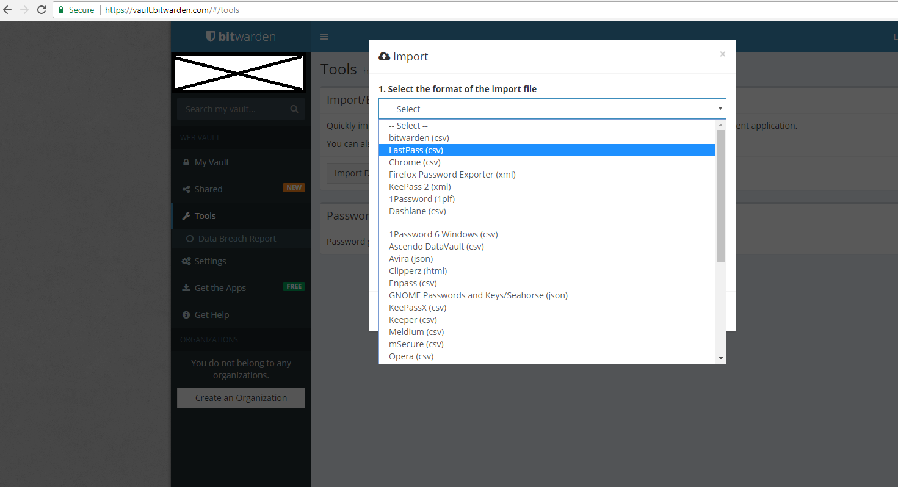The width and height of the screenshot is (898, 487).
Task: Click the FREE badge next to Get the Apps
Action: pyautogui.click(x=294, y=287)
